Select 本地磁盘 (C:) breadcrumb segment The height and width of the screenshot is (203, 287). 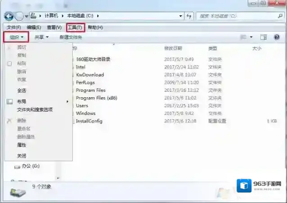[x=80, y=16]
